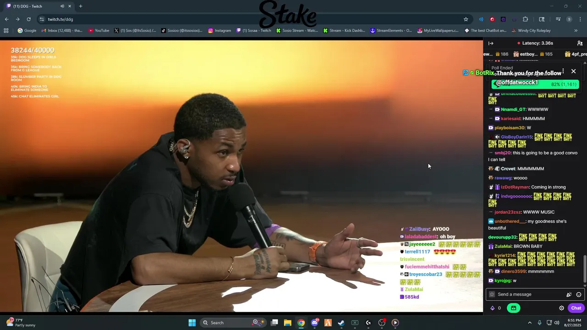Open the weather widget showing 77°F
Screen dimensions: 587x330
(21, 323)
